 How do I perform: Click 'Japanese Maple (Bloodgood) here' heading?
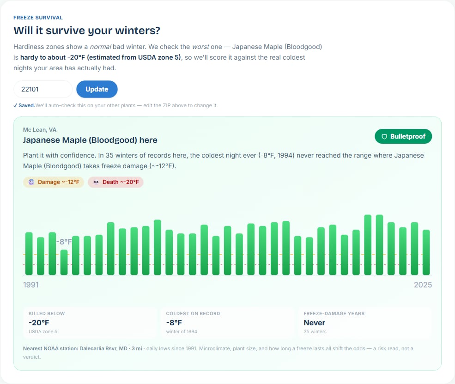[x=90, y=140]
